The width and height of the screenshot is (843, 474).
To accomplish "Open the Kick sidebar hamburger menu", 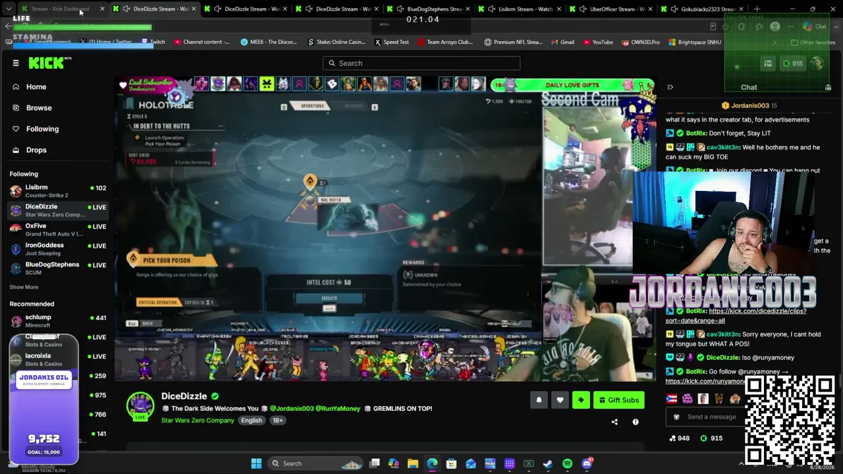I will (16, 63).
